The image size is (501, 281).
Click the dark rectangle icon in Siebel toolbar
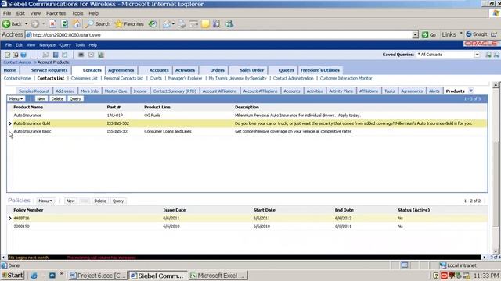click(x=81, y=55)
